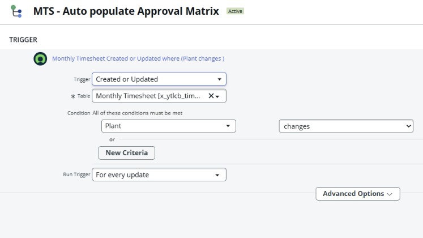Image resolution: width=423 pixels, height=238 pixels.
Task: Click the New Criteria button
Action: [x=126, y=153]
